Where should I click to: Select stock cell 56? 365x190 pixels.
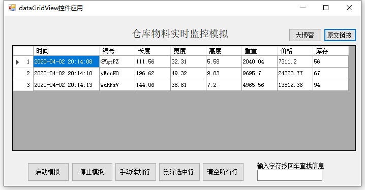tap(331, 61)
